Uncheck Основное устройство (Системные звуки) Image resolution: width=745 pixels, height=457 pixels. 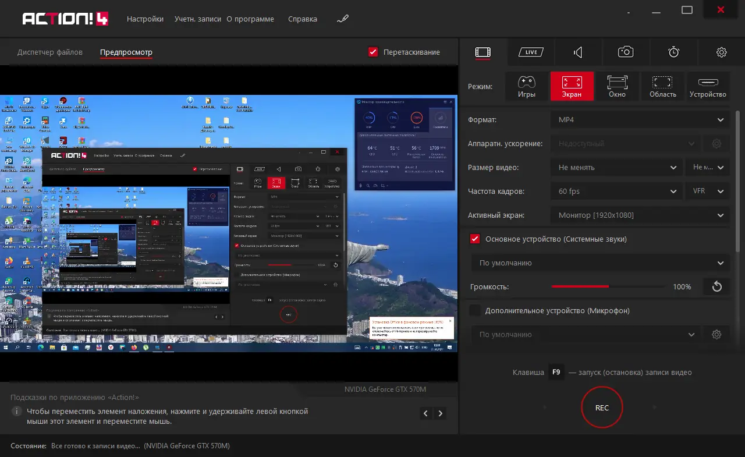[x=475, y=239]
